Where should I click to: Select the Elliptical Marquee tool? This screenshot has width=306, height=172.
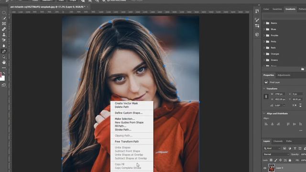(4, 12)
